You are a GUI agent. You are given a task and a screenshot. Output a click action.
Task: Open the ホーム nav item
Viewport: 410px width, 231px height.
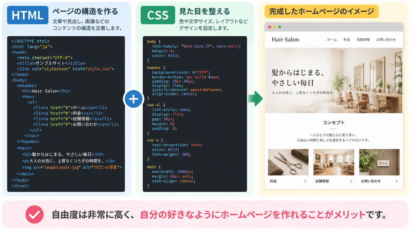tap(332, 40)
